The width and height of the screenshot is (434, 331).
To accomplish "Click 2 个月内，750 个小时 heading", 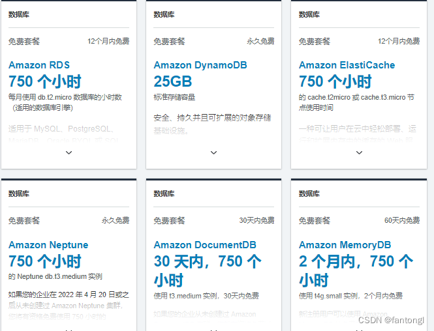I will (356, 271).
